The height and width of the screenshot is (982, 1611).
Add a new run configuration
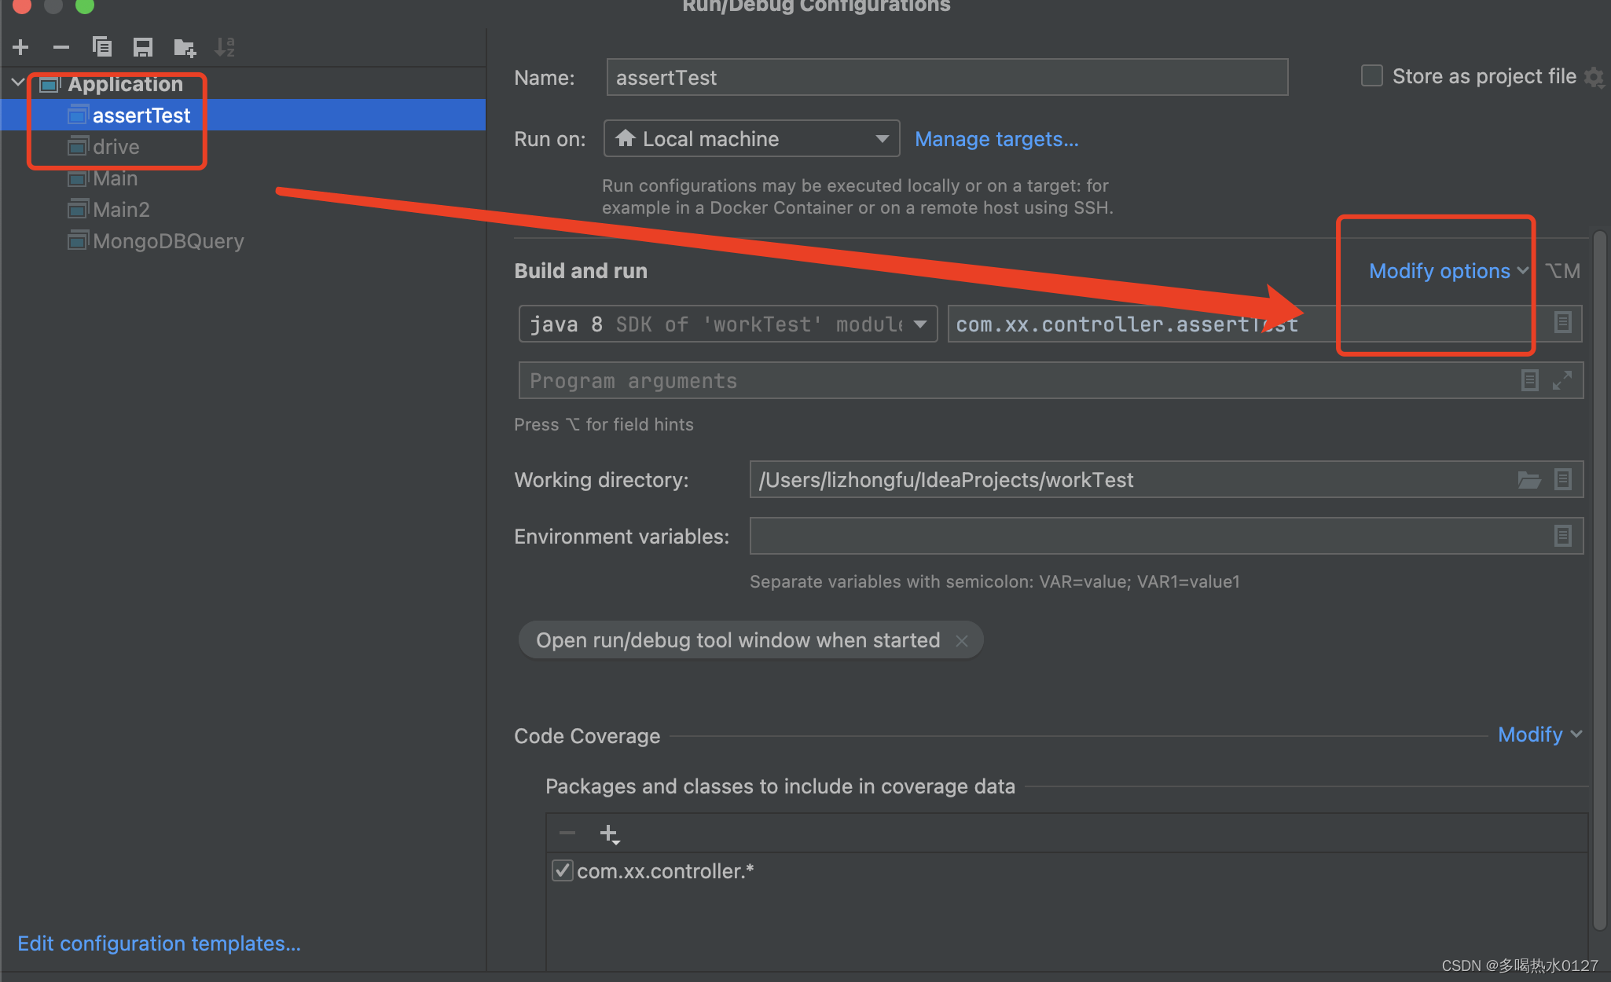pos(20,46)
